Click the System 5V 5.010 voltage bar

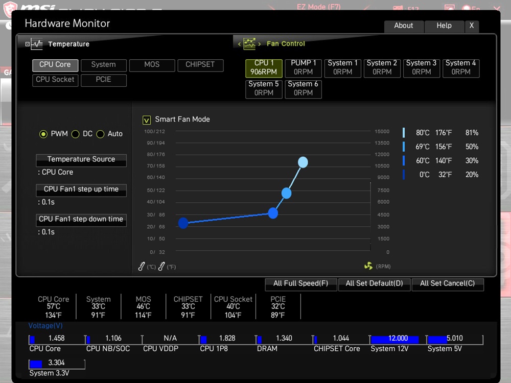[x=455, y=340]
